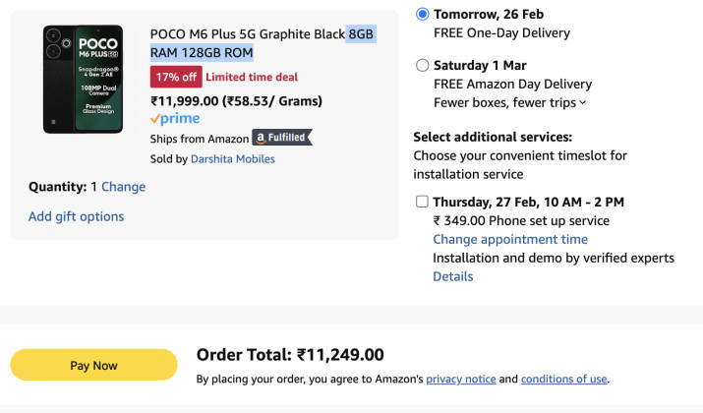Click the Prime logo badge
The height and width of the screenshot is (413, 703).
click(174, 119)
